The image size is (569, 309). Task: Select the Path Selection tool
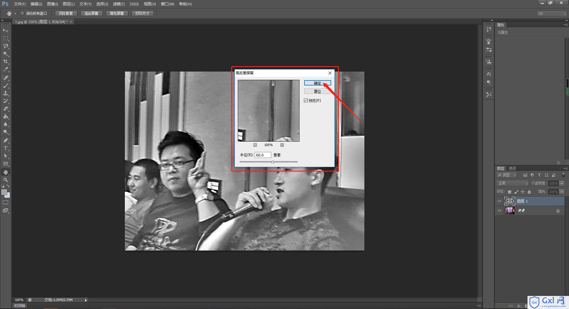point(6,156)
